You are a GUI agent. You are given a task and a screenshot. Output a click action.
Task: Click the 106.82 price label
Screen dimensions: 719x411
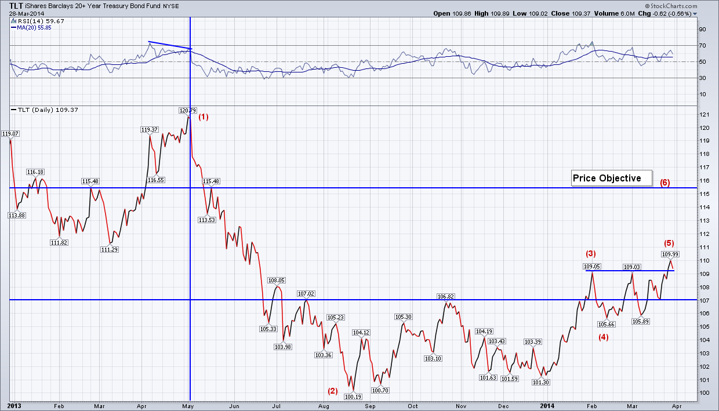click(445, 296)
